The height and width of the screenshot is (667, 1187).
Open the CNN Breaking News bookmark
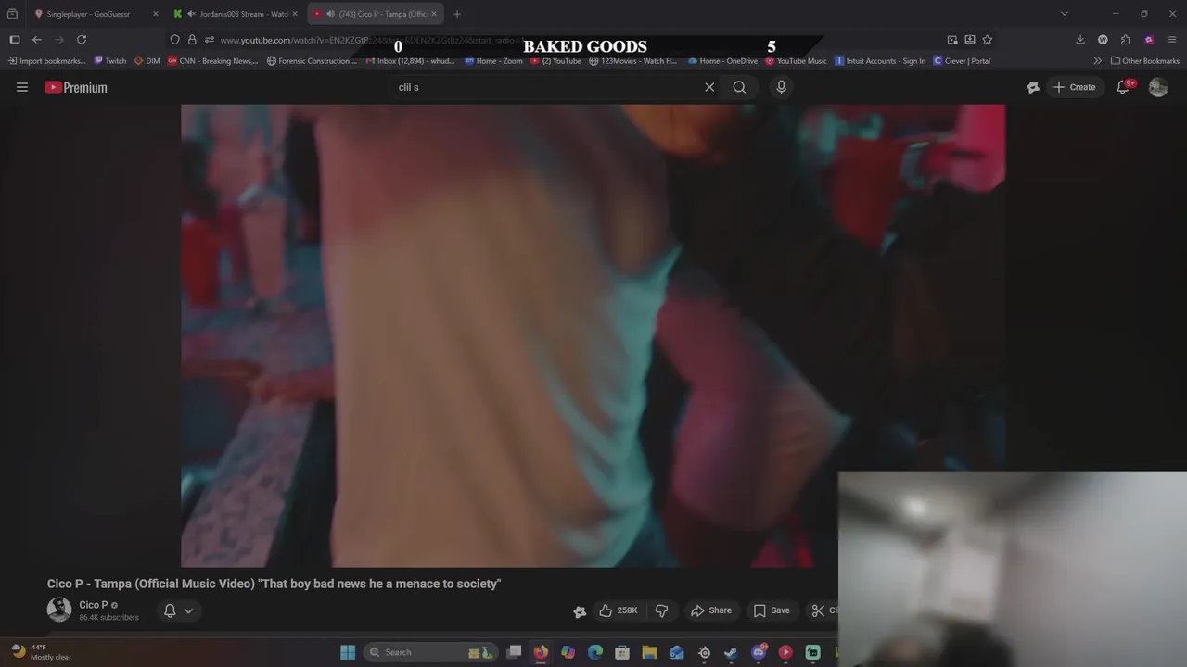click(213, 61)
